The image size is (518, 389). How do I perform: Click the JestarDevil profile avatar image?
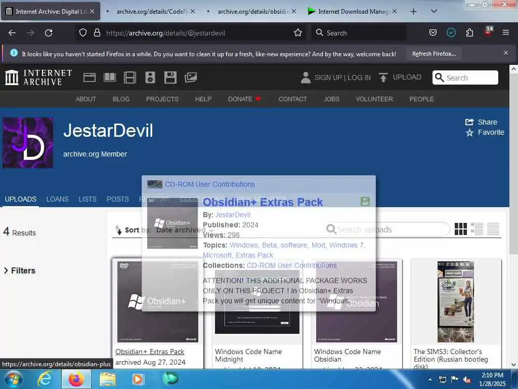tap(28, 143)
